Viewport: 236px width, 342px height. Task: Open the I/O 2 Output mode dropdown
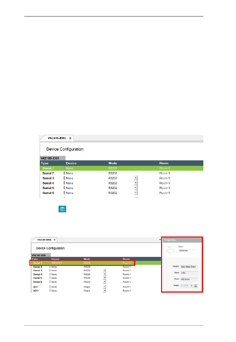105,290
